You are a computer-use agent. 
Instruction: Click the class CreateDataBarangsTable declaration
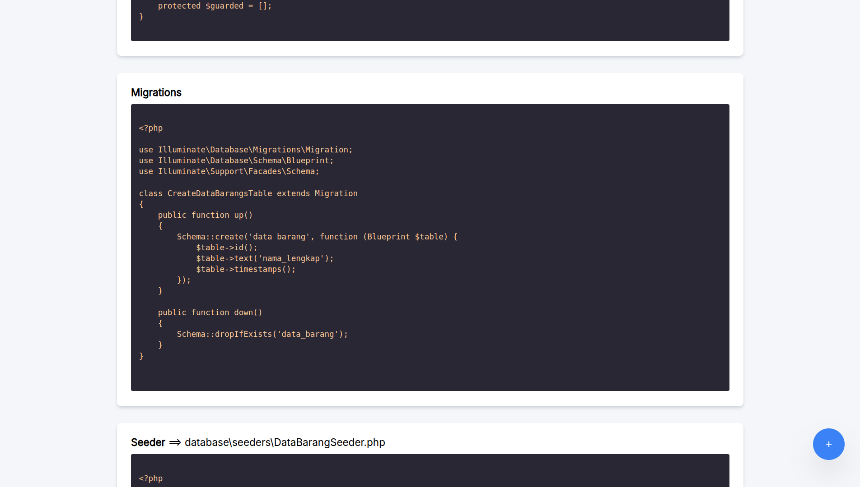(248, 193)
